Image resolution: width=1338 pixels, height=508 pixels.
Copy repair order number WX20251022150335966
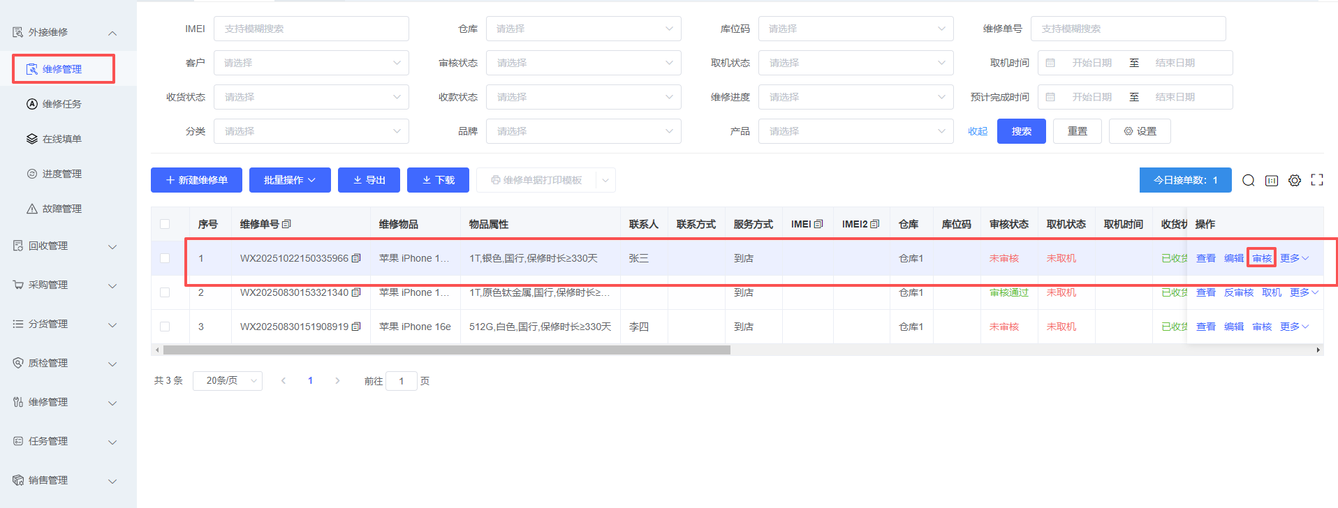click(356, 258)
